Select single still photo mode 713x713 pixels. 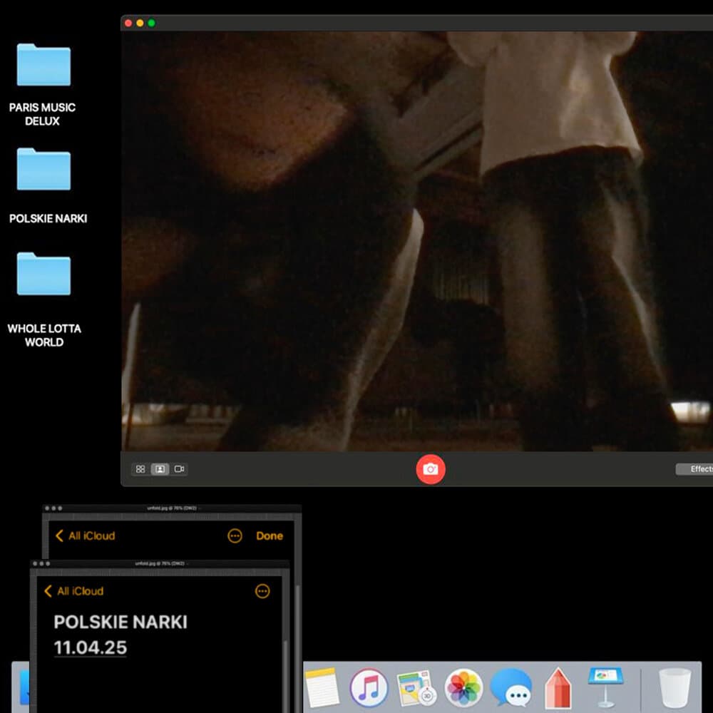tap(160, 469)
